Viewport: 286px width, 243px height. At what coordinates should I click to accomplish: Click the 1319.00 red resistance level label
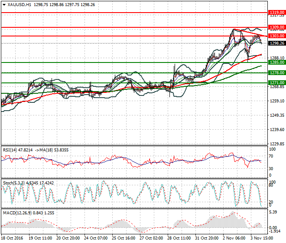click(277, 13)
